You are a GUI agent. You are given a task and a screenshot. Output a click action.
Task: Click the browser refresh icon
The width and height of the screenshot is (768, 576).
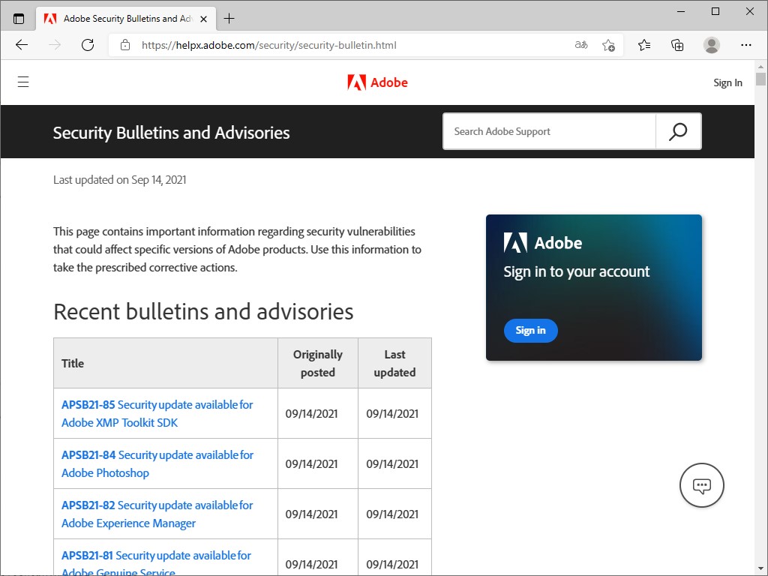88,45
